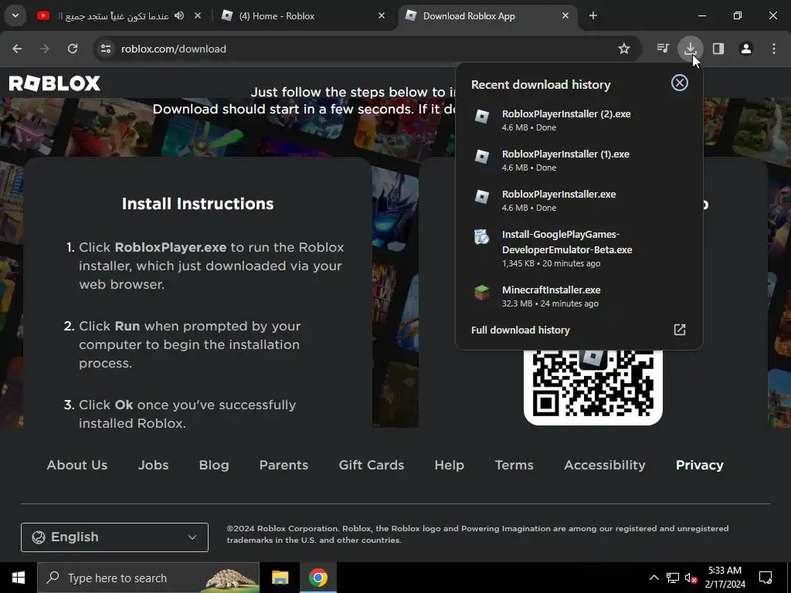
Task: Open the Blog footer link
Action: [x=214, y=465]
